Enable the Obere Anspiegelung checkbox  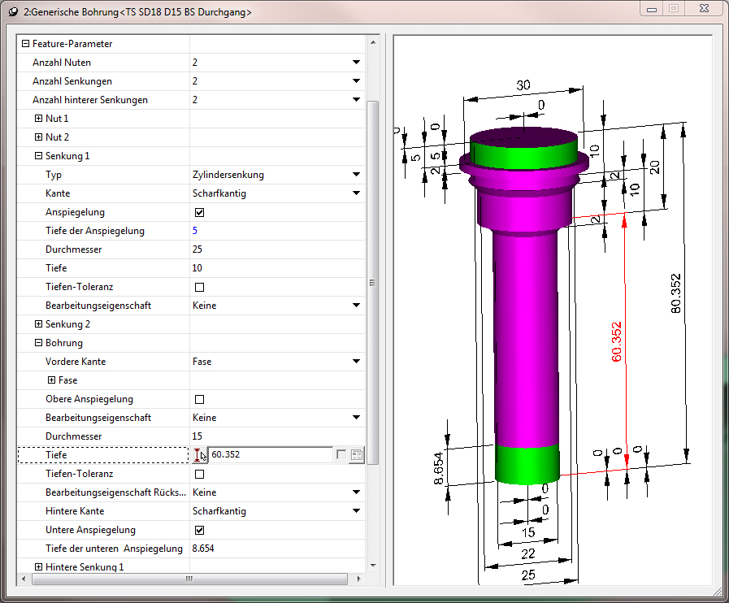click(200, 399)
